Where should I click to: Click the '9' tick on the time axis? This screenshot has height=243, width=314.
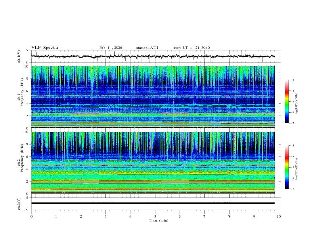pyautogui.click(x=254, y=216)
